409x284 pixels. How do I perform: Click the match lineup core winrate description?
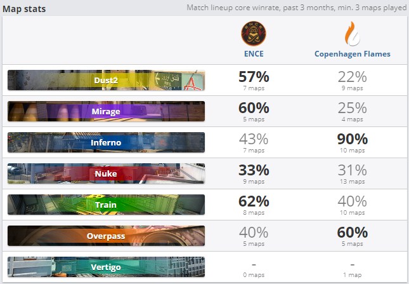click(296, 8)
